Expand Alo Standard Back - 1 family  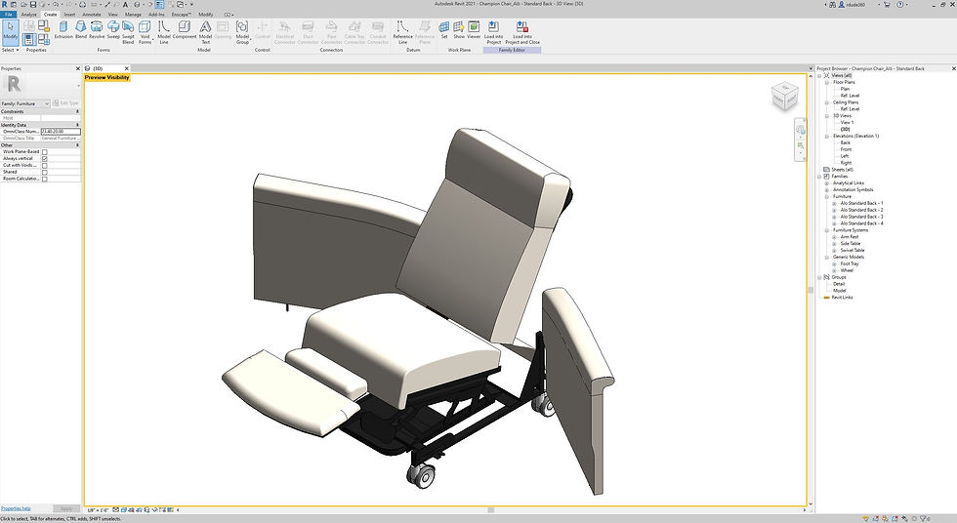pos(834,204)
